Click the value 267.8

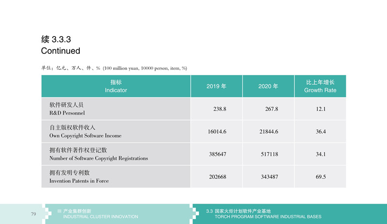[271, 109]
